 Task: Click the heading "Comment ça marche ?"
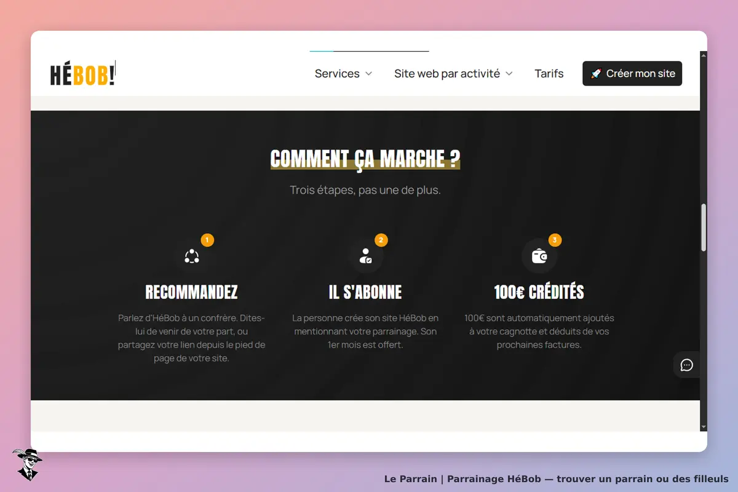click(x=365, y=159)
